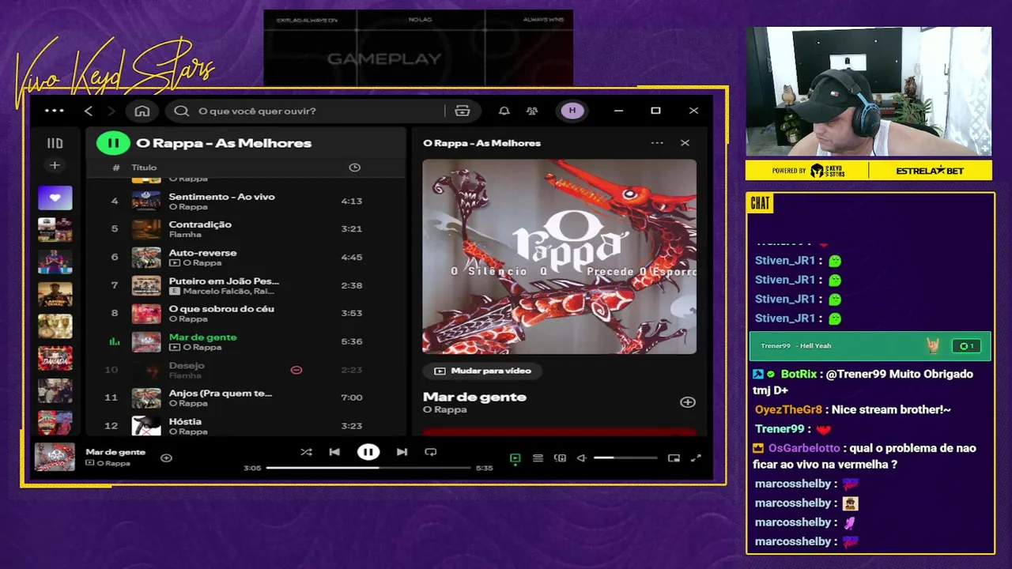Toggle repeat mode

click(431, 452)
